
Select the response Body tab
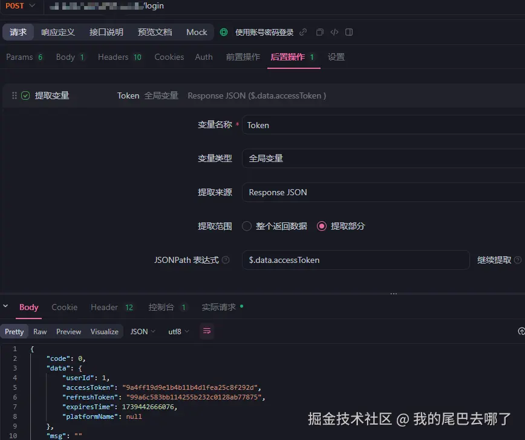pos(29,307)
